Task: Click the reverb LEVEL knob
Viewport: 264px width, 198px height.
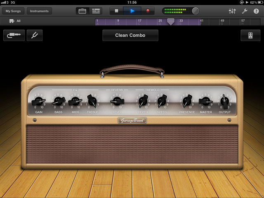Action: click(117, 101)
